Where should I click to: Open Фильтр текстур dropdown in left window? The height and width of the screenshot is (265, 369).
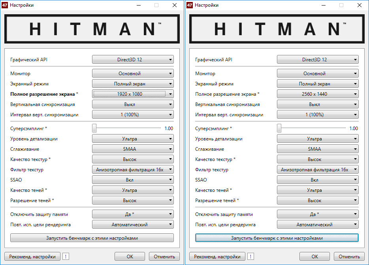tap(133, 170)
